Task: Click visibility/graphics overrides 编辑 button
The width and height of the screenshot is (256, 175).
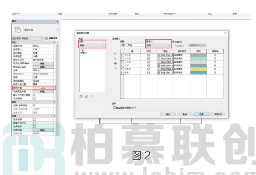Action: click(43, 63)
